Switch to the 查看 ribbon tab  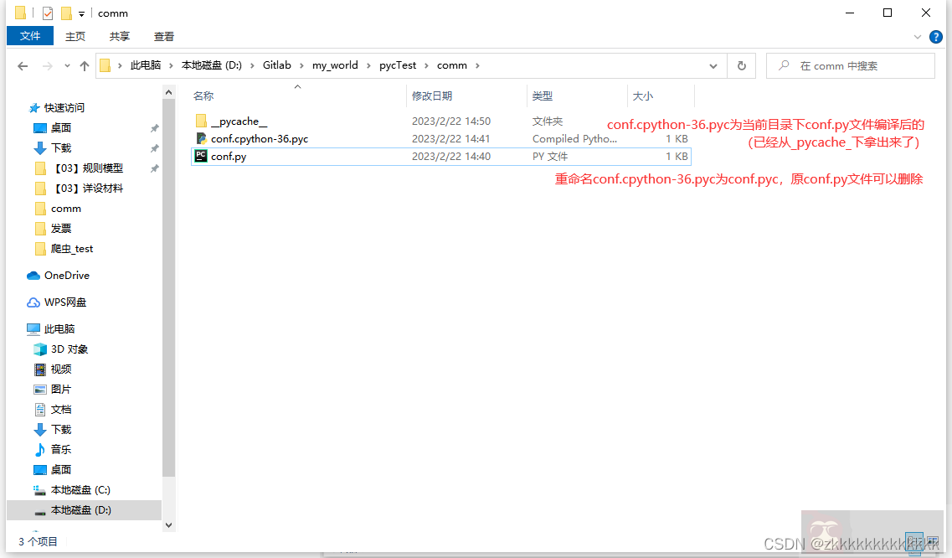click(x=163, y=36)
